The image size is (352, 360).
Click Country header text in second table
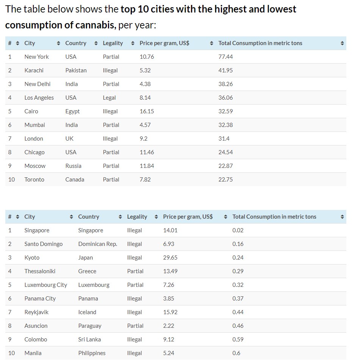88,217
